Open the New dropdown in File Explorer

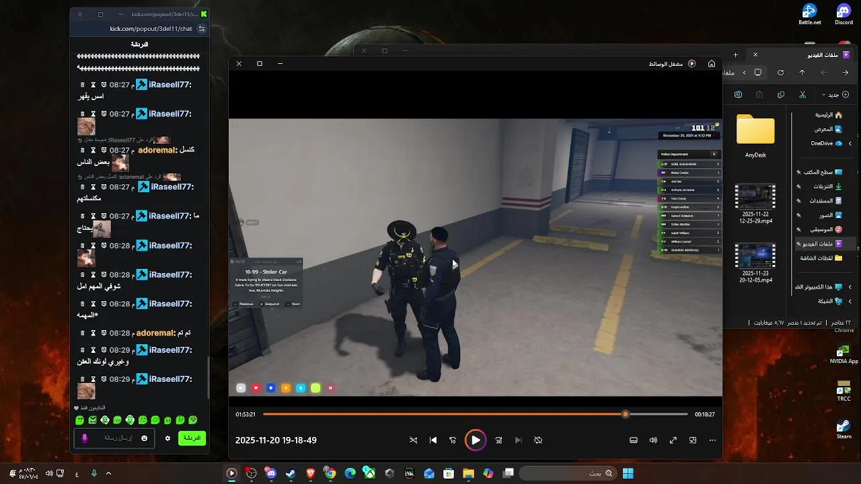coord(836,95)
